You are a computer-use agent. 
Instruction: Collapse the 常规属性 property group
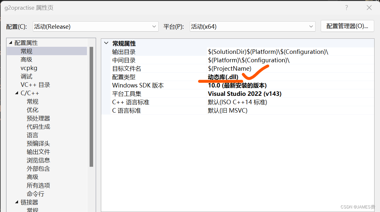click(106, 43)
